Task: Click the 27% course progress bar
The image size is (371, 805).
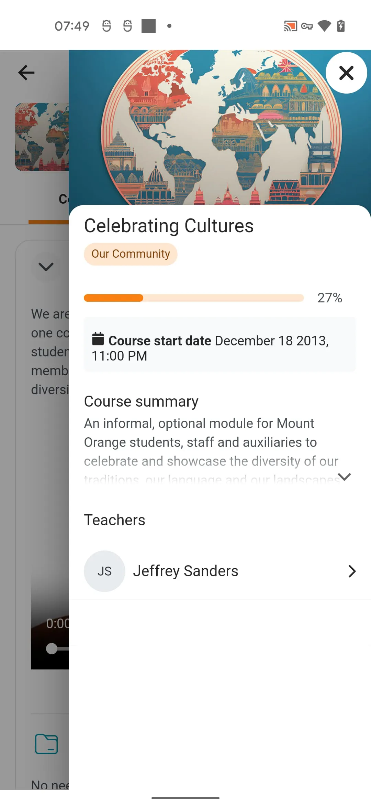Action: pos(193,298)
